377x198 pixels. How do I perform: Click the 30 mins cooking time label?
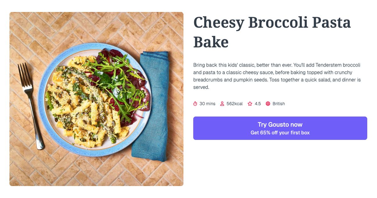[x=207, y=103]
